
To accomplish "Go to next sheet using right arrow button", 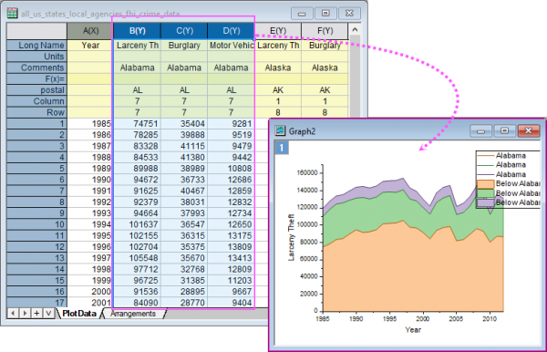I will [x=25, y=313].
